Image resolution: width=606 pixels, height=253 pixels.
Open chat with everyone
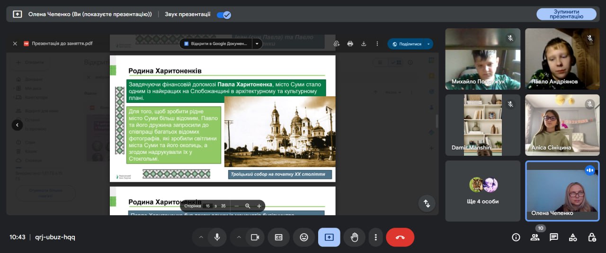[x=554, y=237]
